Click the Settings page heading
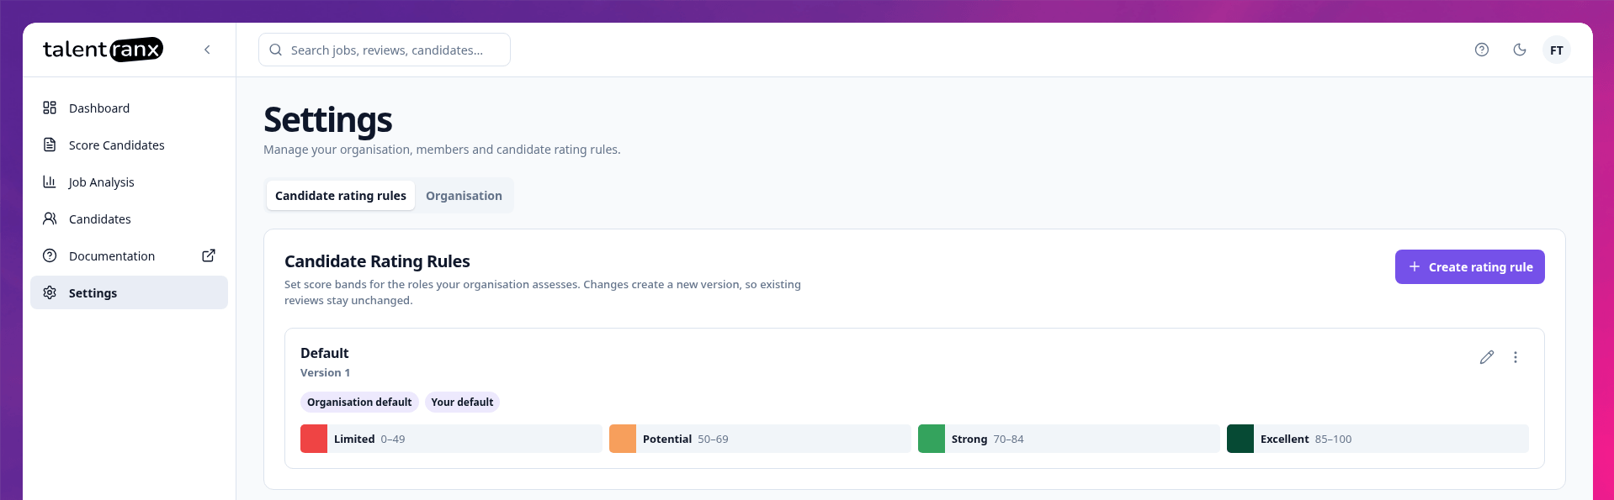 328,120
